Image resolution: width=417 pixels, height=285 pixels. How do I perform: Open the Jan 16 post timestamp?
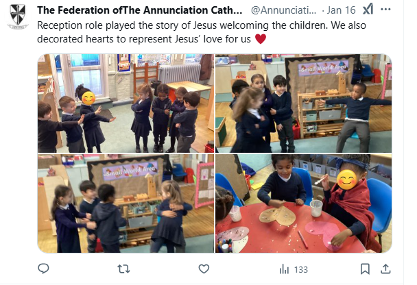pos(341,10)
